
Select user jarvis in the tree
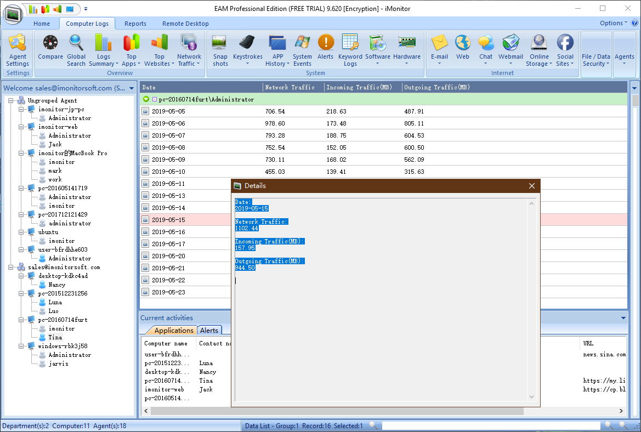point(58,364)
